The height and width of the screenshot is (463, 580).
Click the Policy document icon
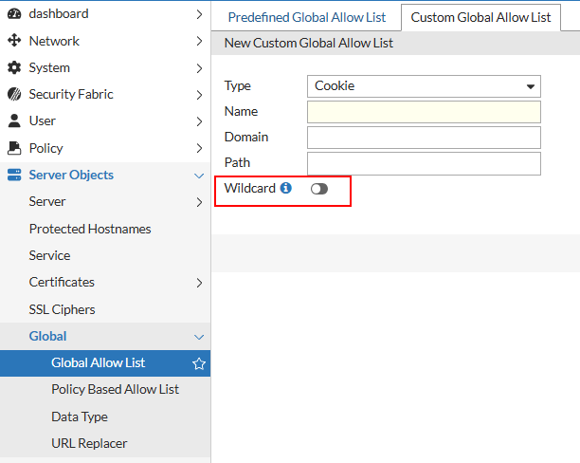[14, 148]
